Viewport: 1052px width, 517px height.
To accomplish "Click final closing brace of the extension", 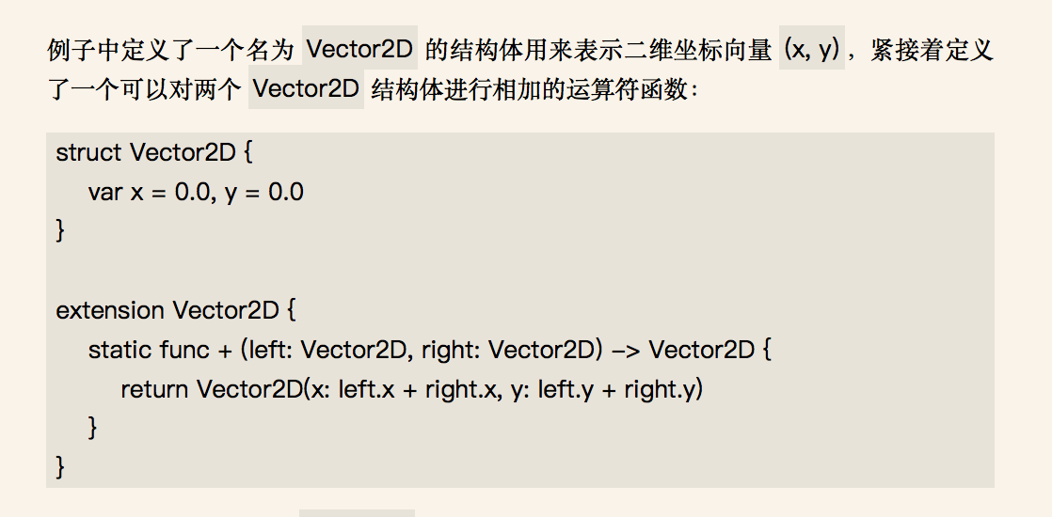I will pos(60,467).
